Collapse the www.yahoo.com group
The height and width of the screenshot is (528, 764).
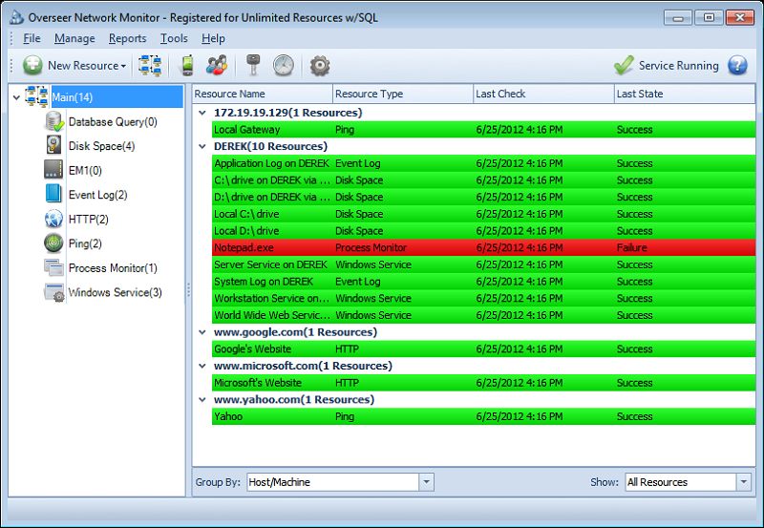pyautogui.click(x=202, y=400)
